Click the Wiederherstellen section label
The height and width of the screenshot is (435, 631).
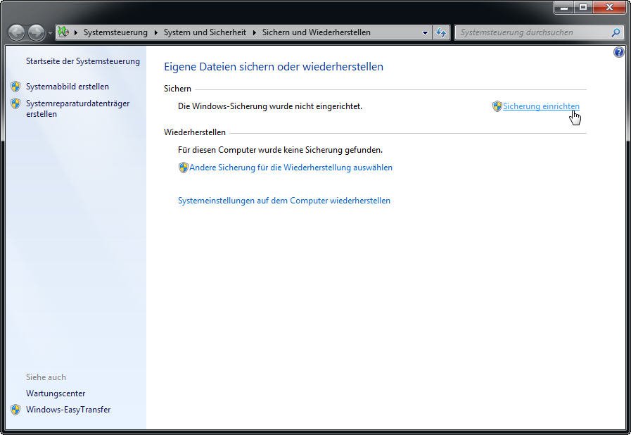pyautogui.click(x=195, y=132)
